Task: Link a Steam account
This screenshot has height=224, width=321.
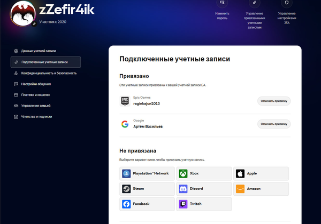Action: pos(147,189)
